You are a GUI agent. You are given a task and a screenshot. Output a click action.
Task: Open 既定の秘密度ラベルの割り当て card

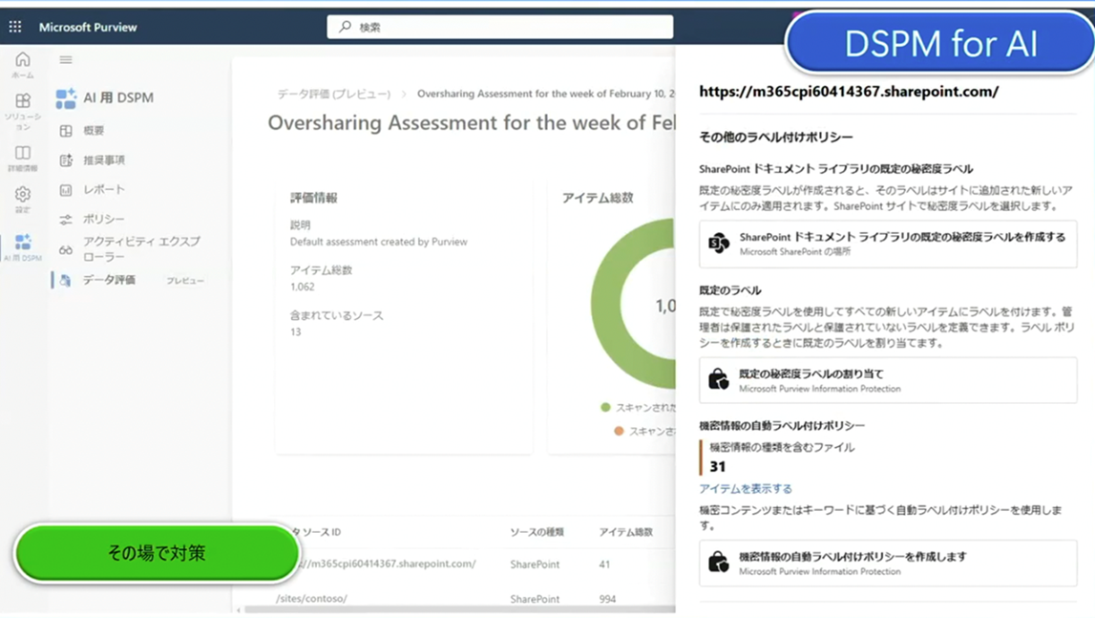tap(888, 379)
